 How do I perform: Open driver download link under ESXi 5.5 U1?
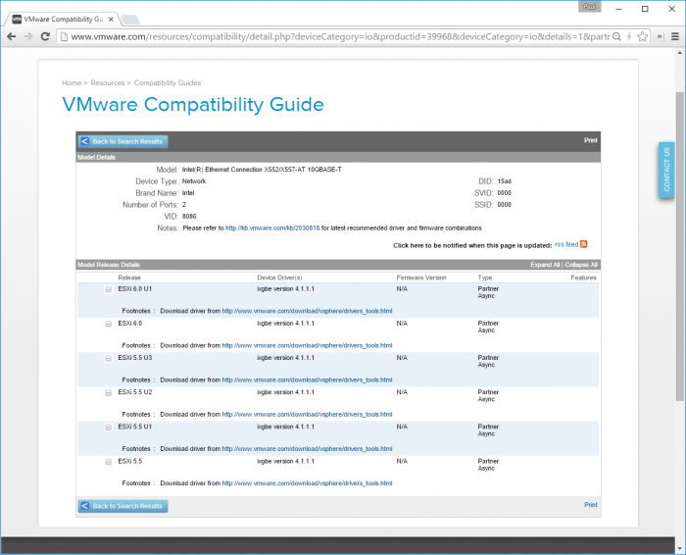[x=307, y=449]
